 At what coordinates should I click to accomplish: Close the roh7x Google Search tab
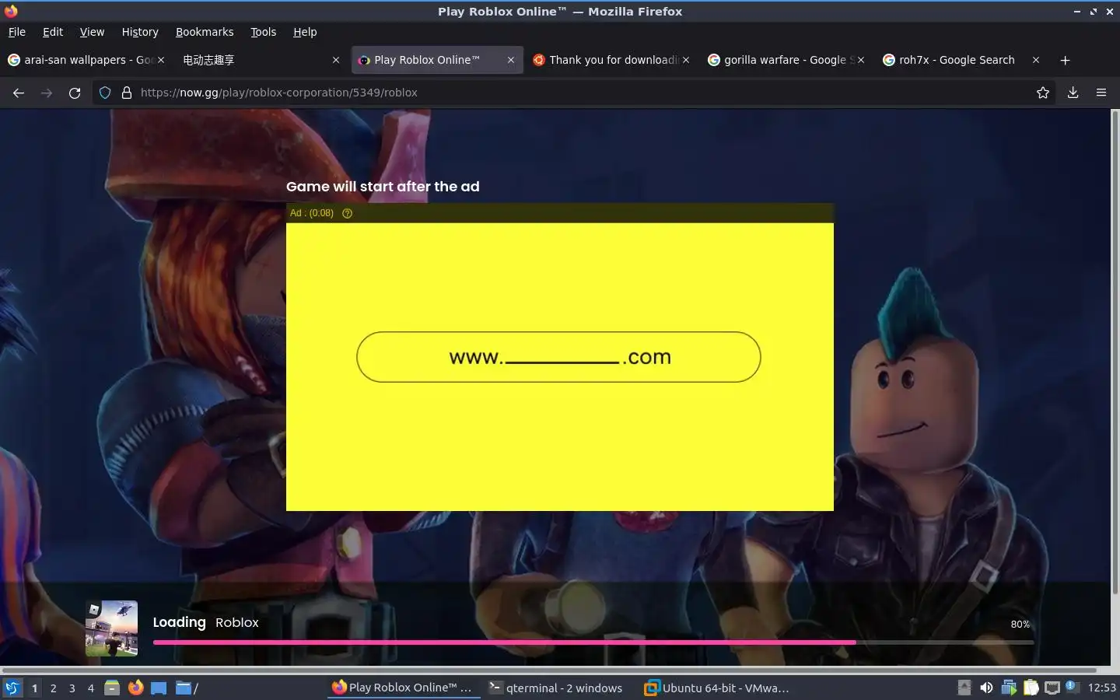click(x=1036, y=60)
